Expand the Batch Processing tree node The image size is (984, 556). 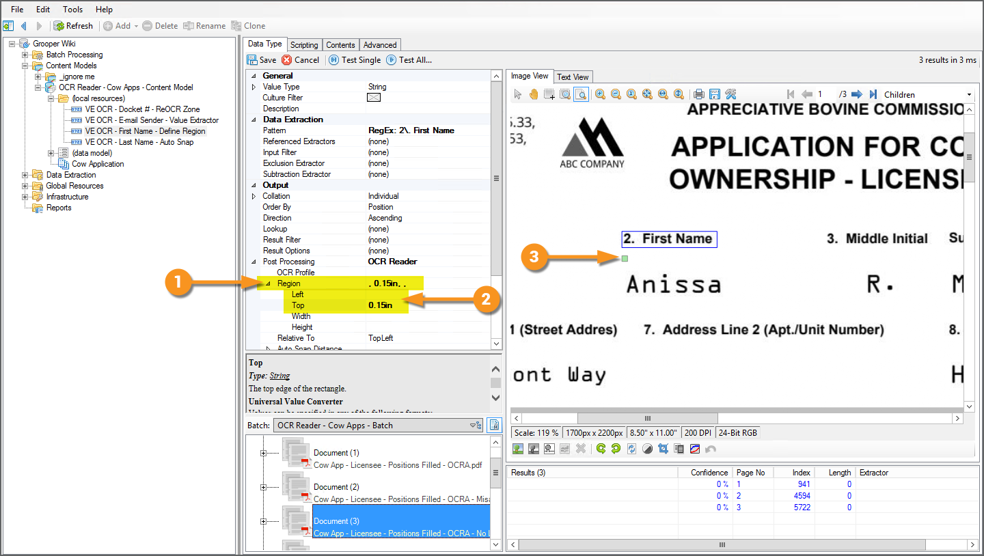25,55
